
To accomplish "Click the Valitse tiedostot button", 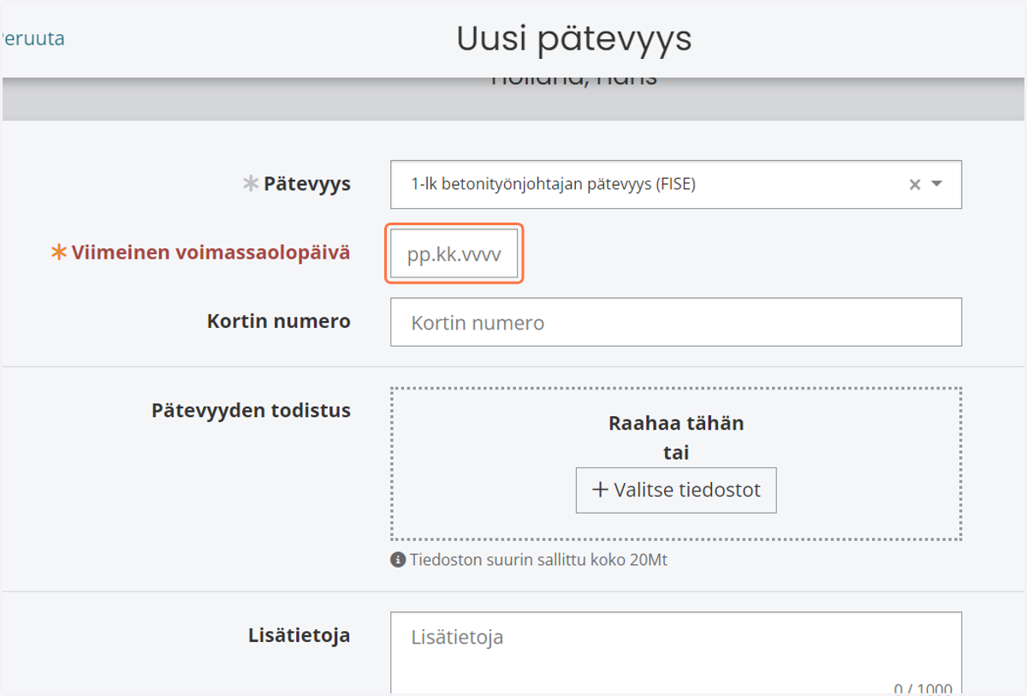I will [676, 491].
